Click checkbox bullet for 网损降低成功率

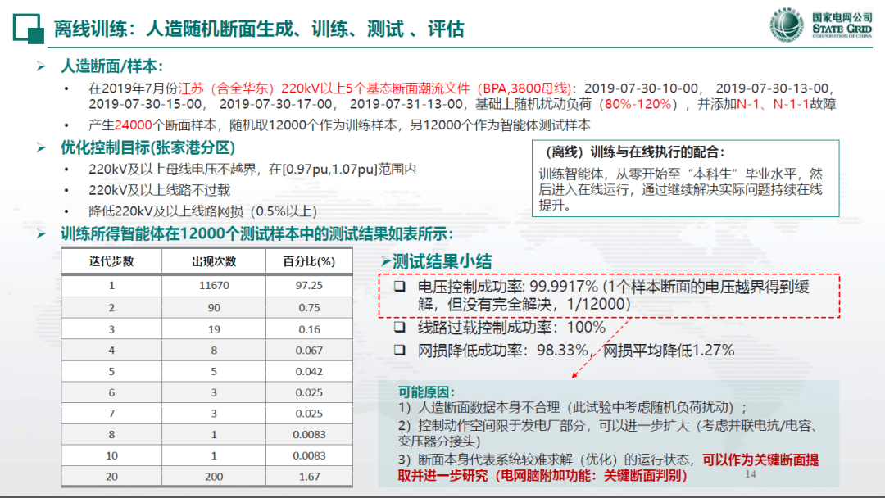click(x=400, y=351)
